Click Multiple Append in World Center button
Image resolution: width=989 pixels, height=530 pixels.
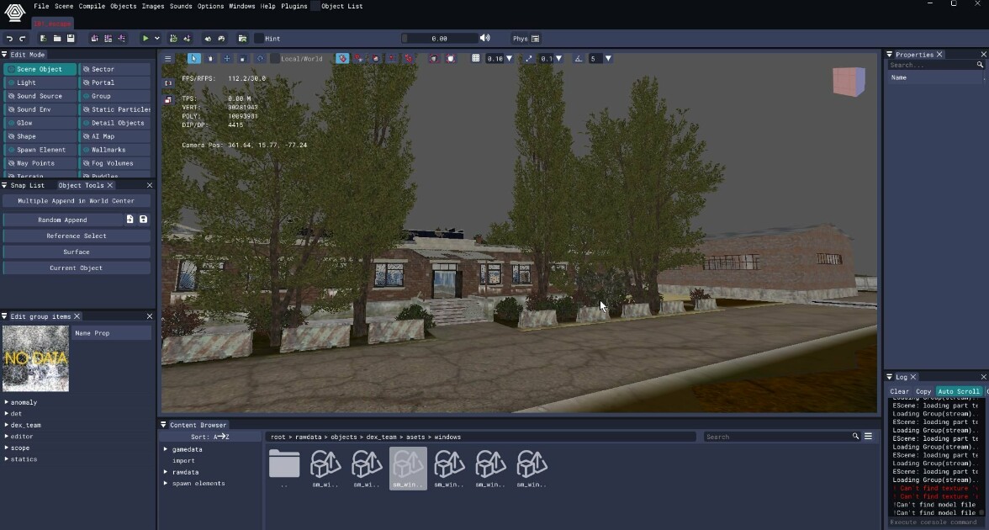77,200
